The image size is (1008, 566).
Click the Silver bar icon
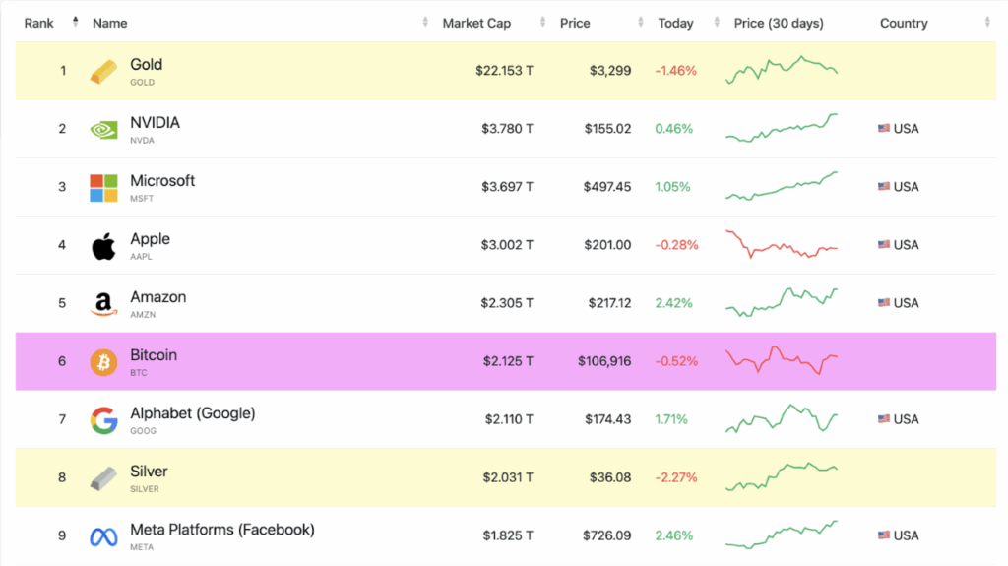click(x=103, y=478)
